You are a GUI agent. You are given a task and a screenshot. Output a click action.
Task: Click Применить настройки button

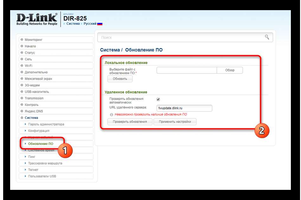[175, 122]
